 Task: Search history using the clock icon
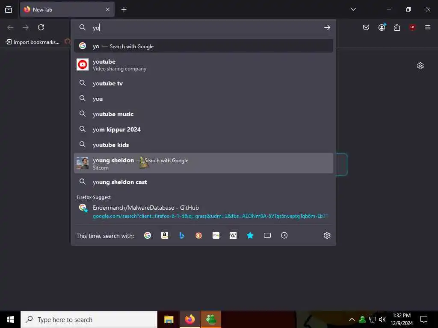point(284,235)
